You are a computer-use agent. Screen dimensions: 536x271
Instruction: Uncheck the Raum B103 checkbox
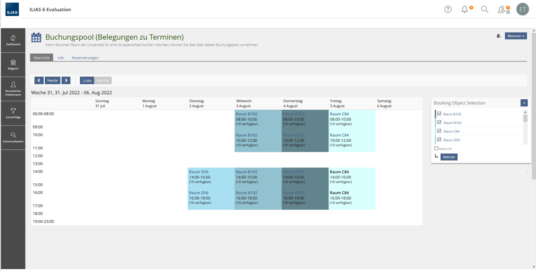(x=439, y=114)
